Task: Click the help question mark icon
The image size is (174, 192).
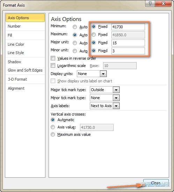Action: (x=150, y=3)
